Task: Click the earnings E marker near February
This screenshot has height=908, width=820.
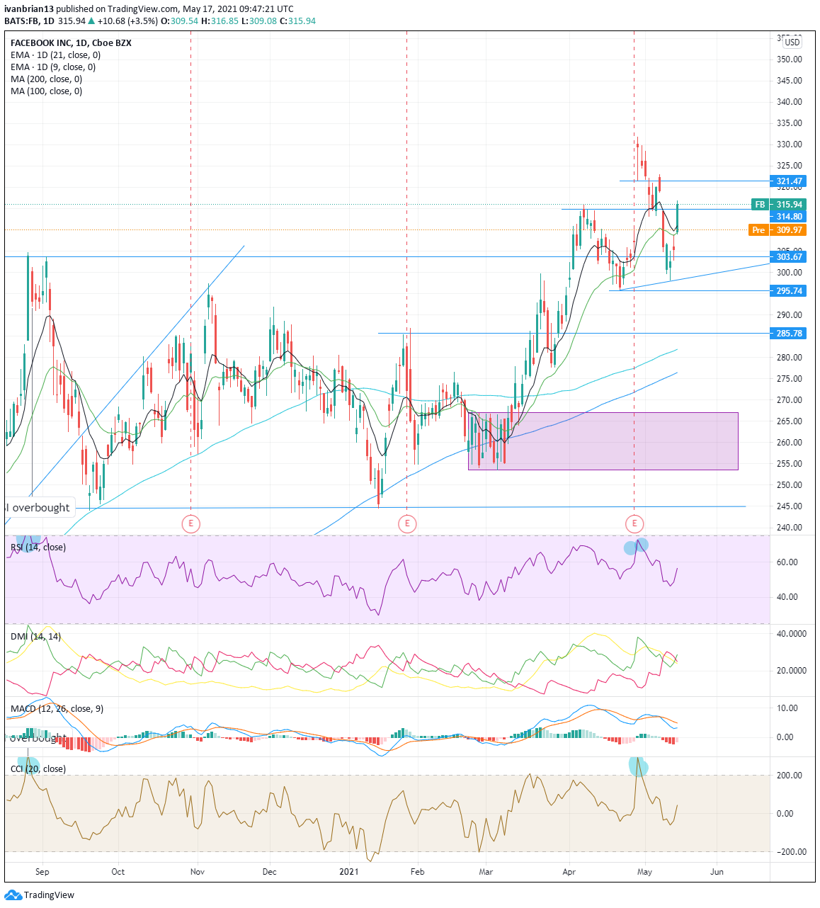Action: point(406,524)
